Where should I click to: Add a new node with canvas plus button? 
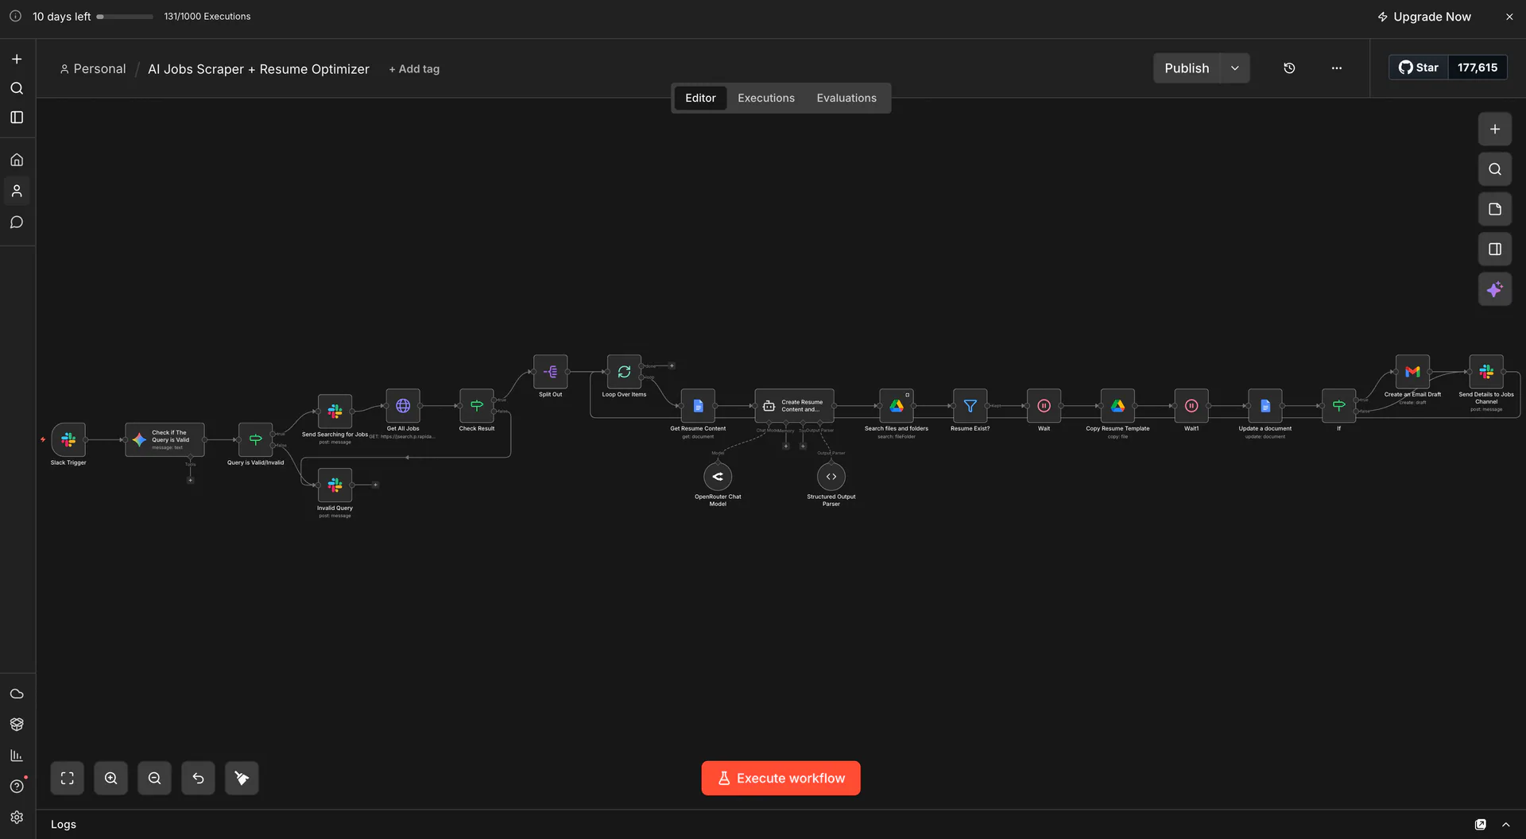pyautogui.click(x=1495, y=129)
